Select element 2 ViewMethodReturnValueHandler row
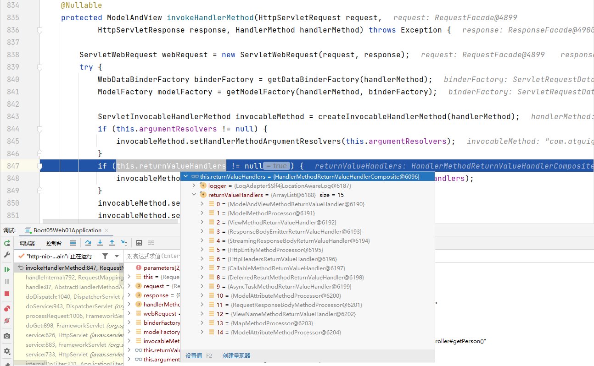The height and width of the screenshot is (366, 594). tap(308, 222)
